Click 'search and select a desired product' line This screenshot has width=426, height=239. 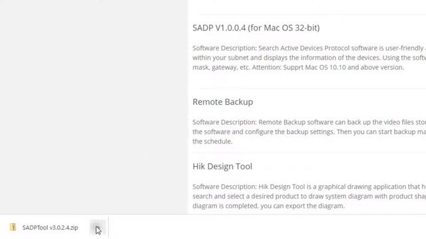click(309, 197)
